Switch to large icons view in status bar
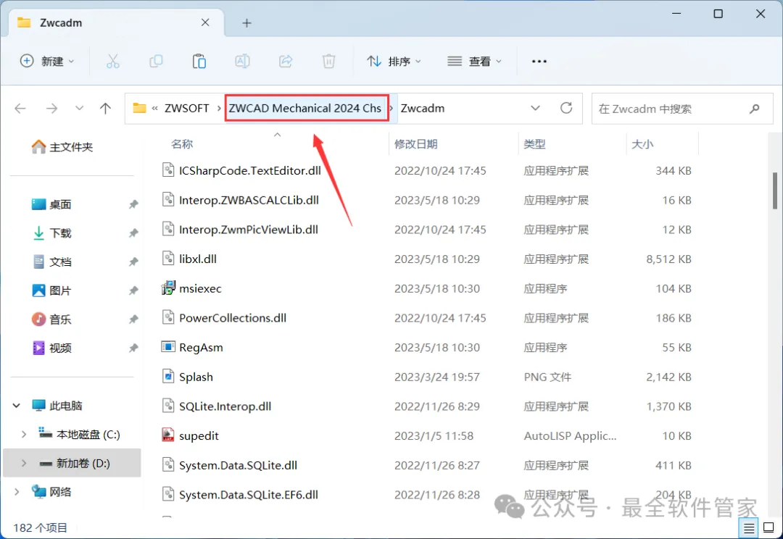Screen dimensions: 783x539 769,527
